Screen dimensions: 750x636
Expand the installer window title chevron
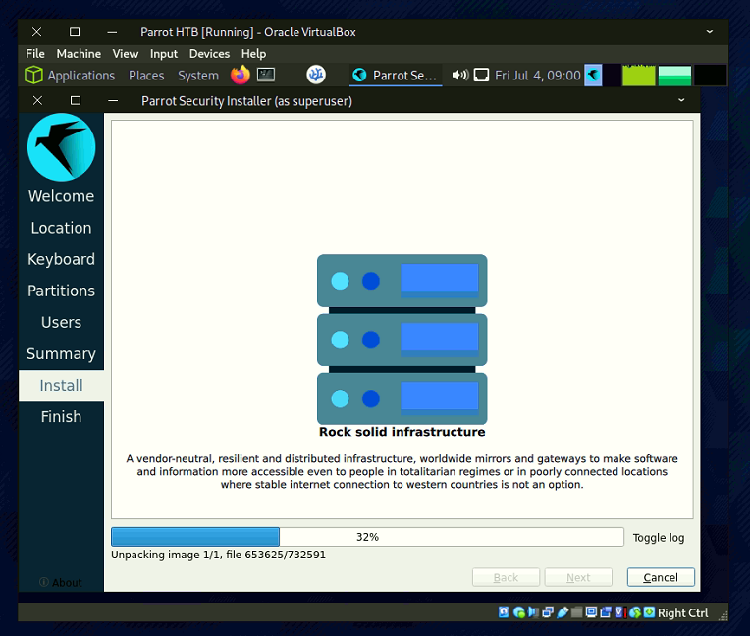(681, 100)
